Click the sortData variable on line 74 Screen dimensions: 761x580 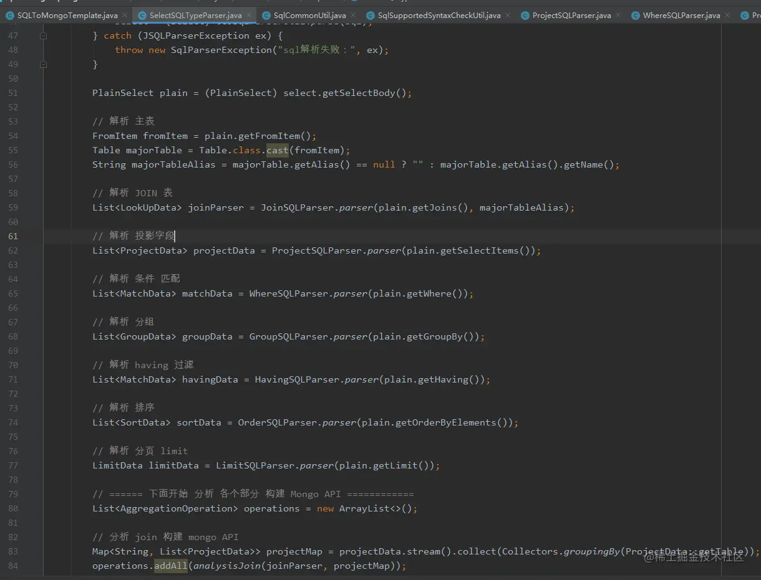point(199,422)
